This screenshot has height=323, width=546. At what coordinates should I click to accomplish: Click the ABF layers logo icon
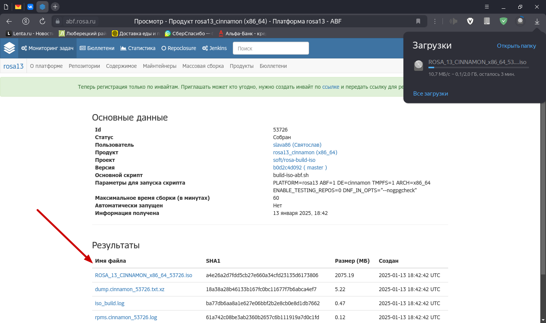coord(9,48)
